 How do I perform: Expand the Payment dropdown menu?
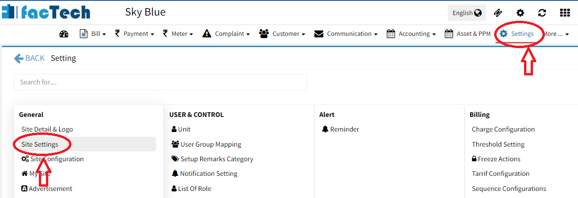(135, 34)
